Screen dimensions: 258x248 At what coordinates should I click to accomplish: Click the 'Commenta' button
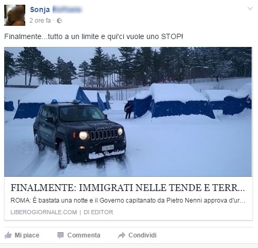tap(79, 235)
